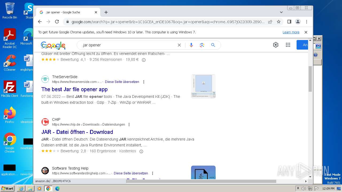Dismiss the Chrome update notification bar

[306, 32]
